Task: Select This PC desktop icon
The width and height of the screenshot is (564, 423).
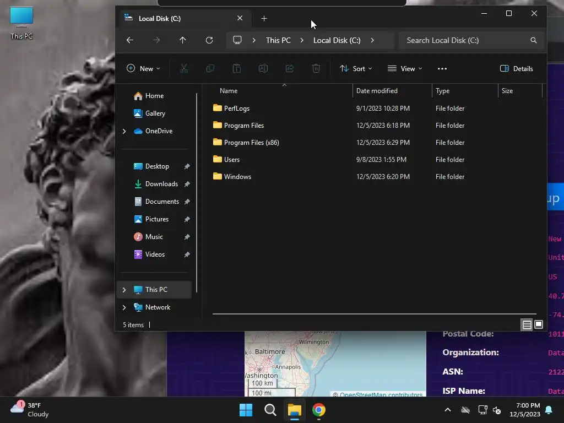Action: (x=21, y=23)
